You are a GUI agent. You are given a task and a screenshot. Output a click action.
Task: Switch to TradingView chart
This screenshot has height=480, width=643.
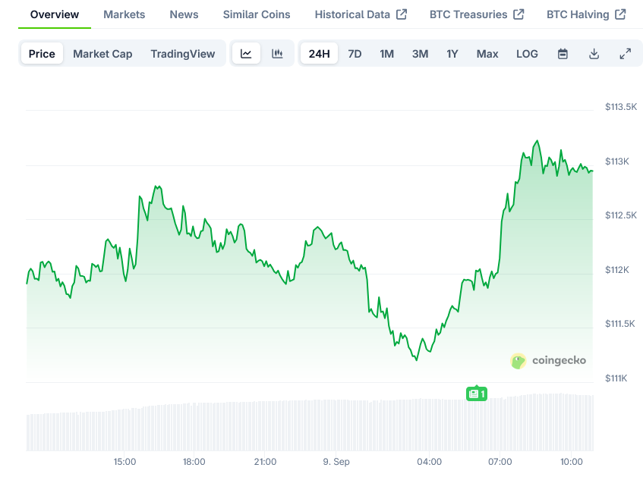point(183,54)
